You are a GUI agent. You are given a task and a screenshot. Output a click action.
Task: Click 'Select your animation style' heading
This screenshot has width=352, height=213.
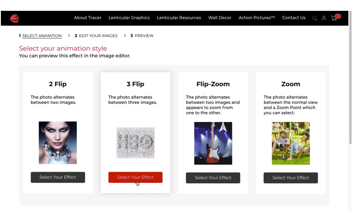[x=63, y=48]
